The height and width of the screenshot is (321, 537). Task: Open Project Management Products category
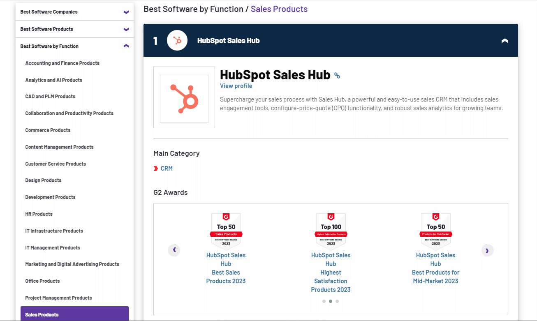click(59, 298)
